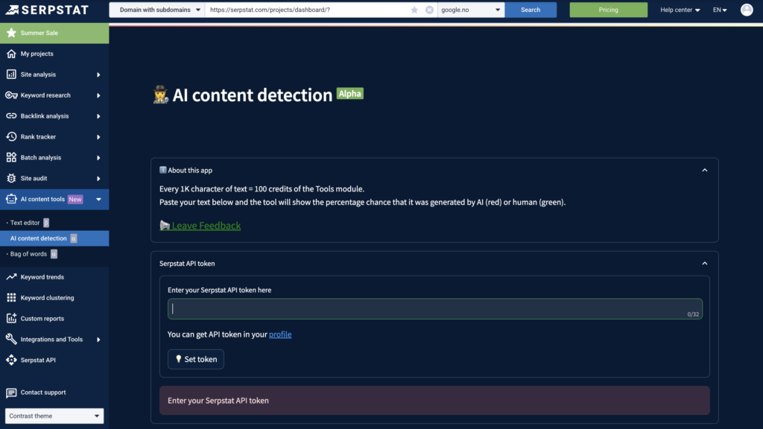The image size is (763, 429).
Task: Click the Backlink analysis link icon
Action: coord(11,116)
